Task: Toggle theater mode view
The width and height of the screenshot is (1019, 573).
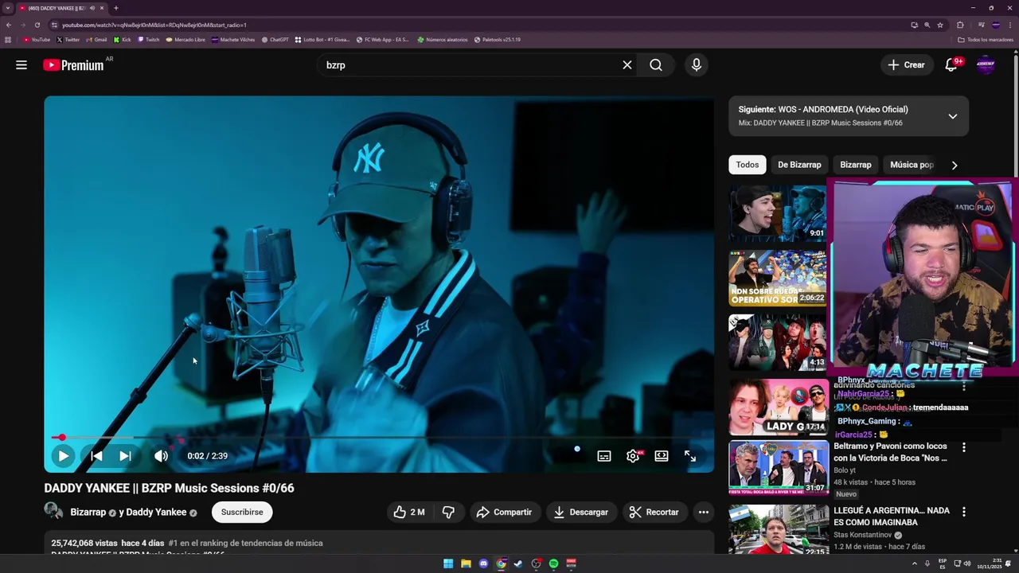Action: [662, 456]
